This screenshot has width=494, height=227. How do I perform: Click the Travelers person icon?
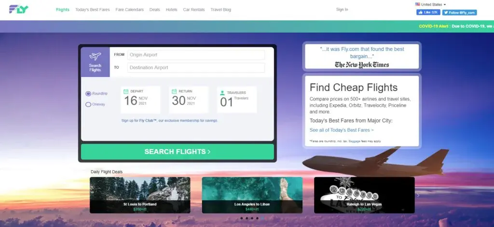point(222,93)
